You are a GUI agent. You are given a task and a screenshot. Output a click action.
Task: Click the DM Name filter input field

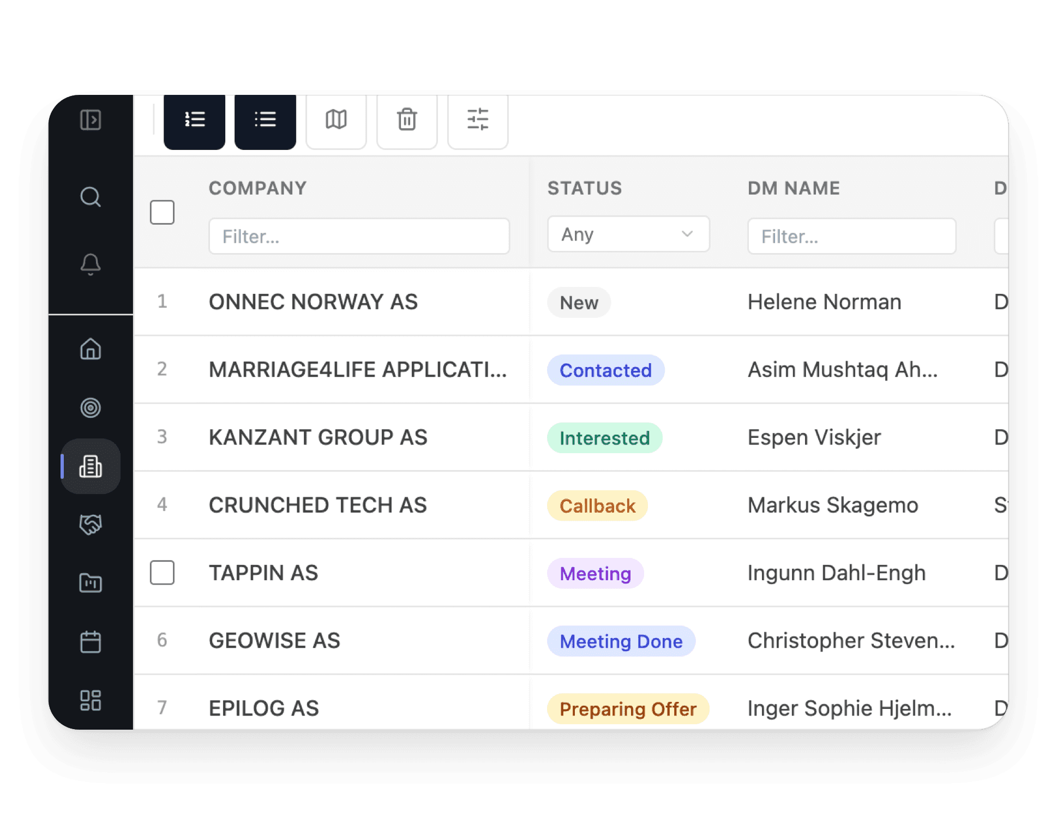click(851, 236)
